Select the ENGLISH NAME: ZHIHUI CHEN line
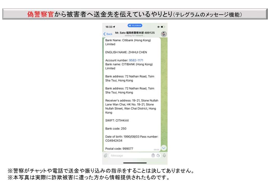The image size is (270, 187). click(x=126, y=52)
